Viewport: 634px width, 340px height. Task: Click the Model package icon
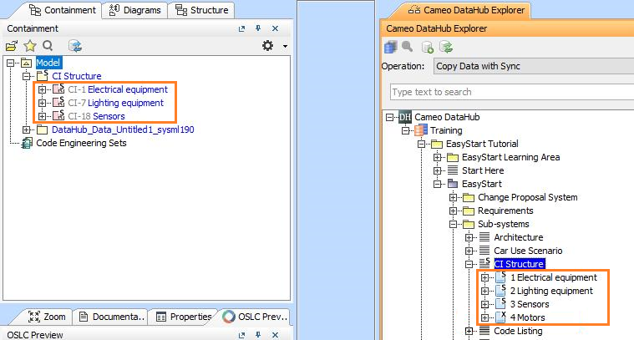tap(26, 63)
